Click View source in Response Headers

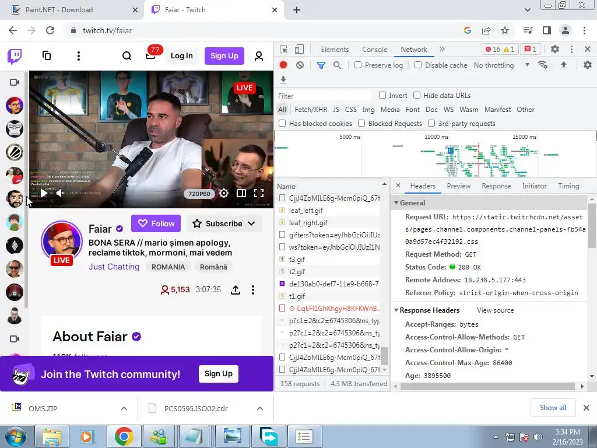(x=496, y=310)
